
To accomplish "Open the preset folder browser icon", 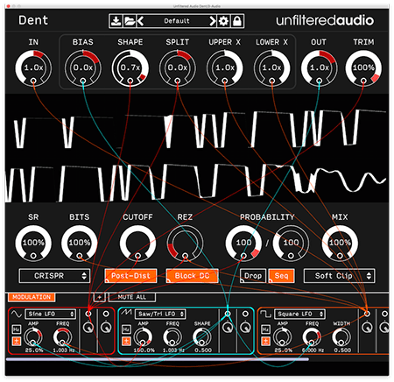I will (130, 21).
